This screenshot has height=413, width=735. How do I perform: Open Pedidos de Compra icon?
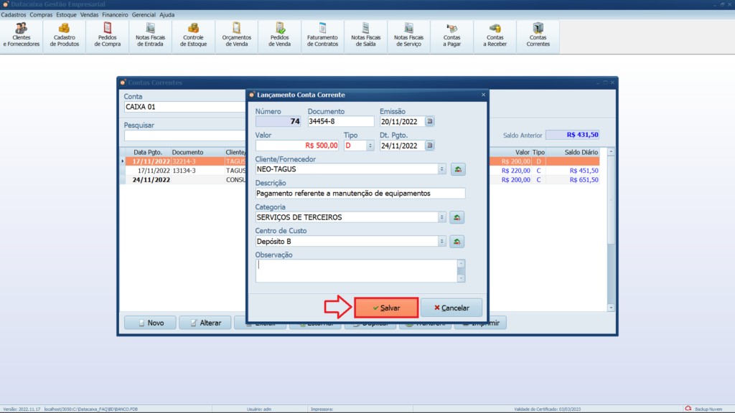click(108, 34)
